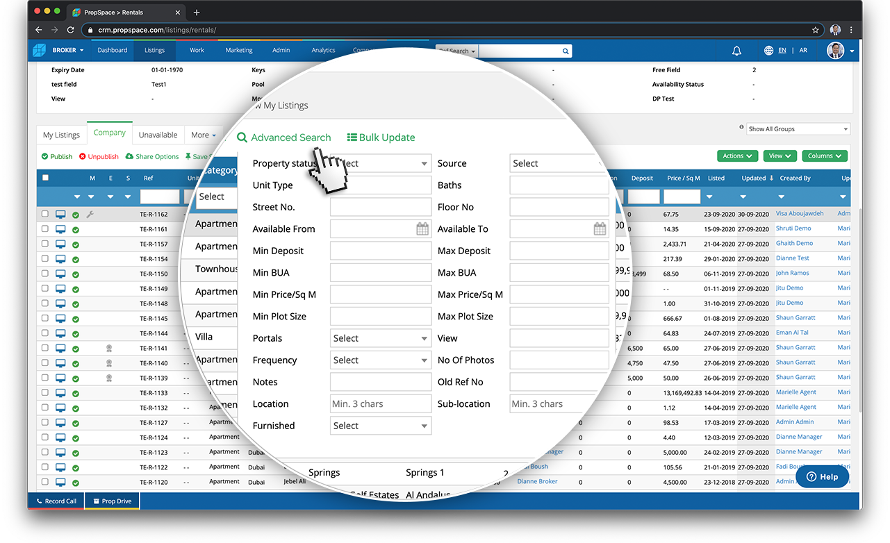Open the green Actions dropdown
890x543 pixels.
737,156
